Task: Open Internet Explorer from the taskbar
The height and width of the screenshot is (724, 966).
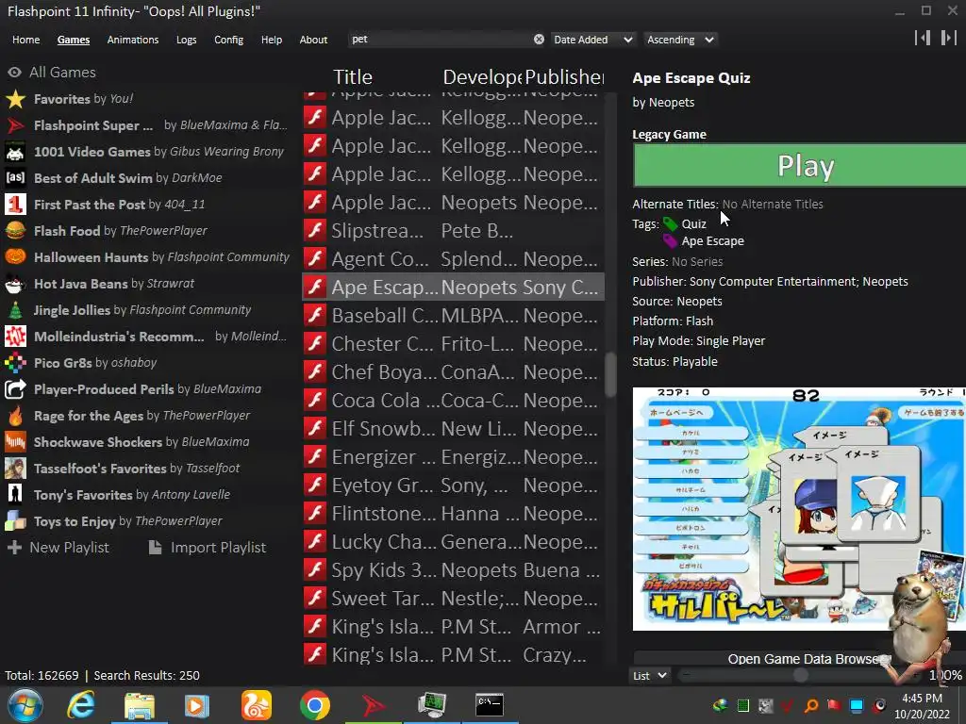Action: coord(81,705)
